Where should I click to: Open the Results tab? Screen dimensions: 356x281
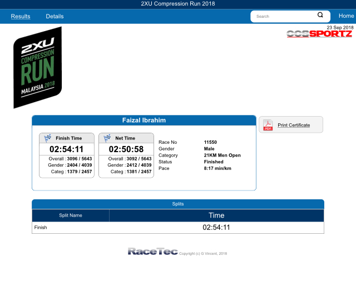pos(21,16)
